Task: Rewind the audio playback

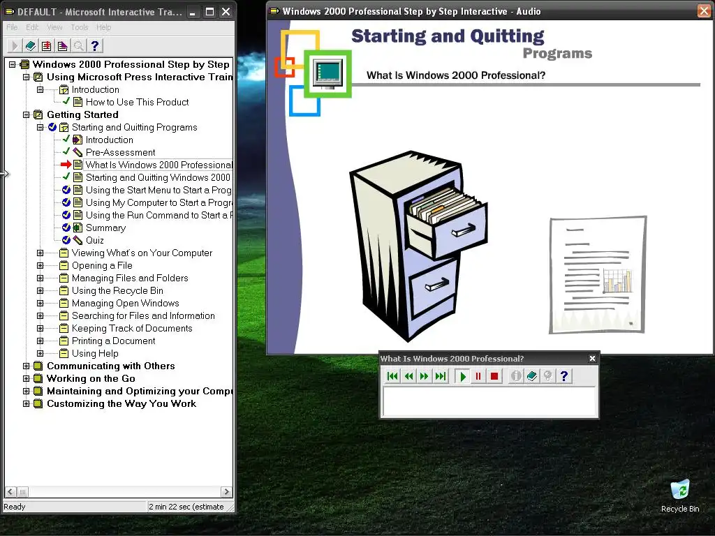Action: click(x=408, y=376)
